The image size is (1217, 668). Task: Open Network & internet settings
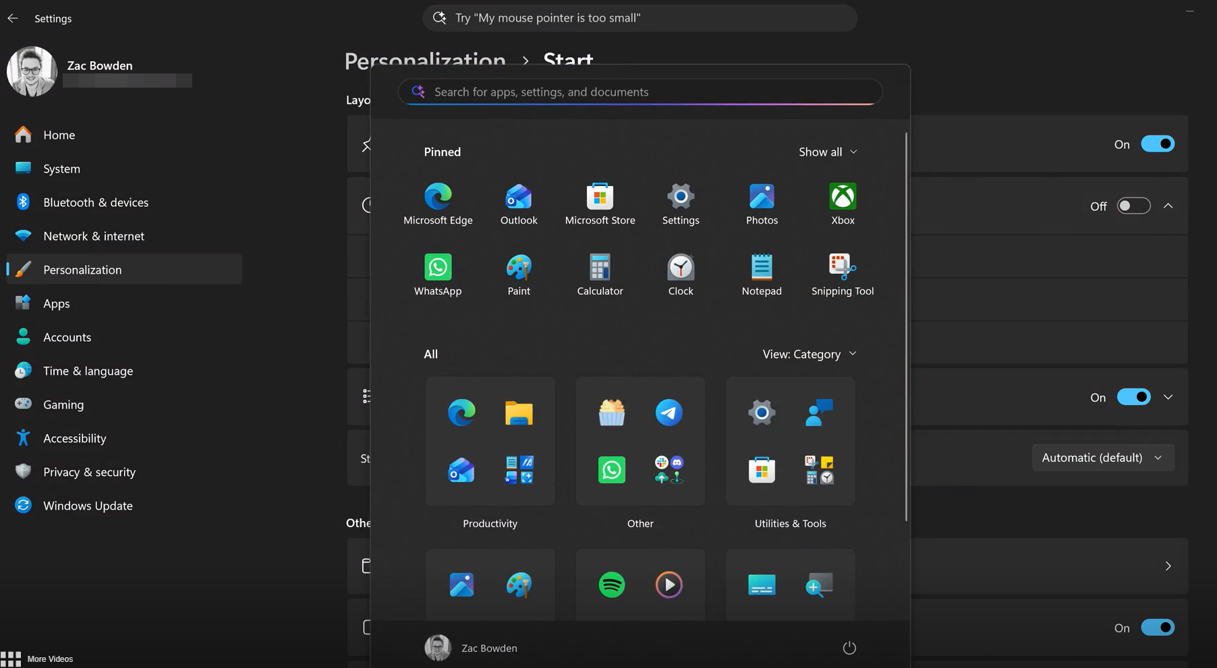pos(124,236)
